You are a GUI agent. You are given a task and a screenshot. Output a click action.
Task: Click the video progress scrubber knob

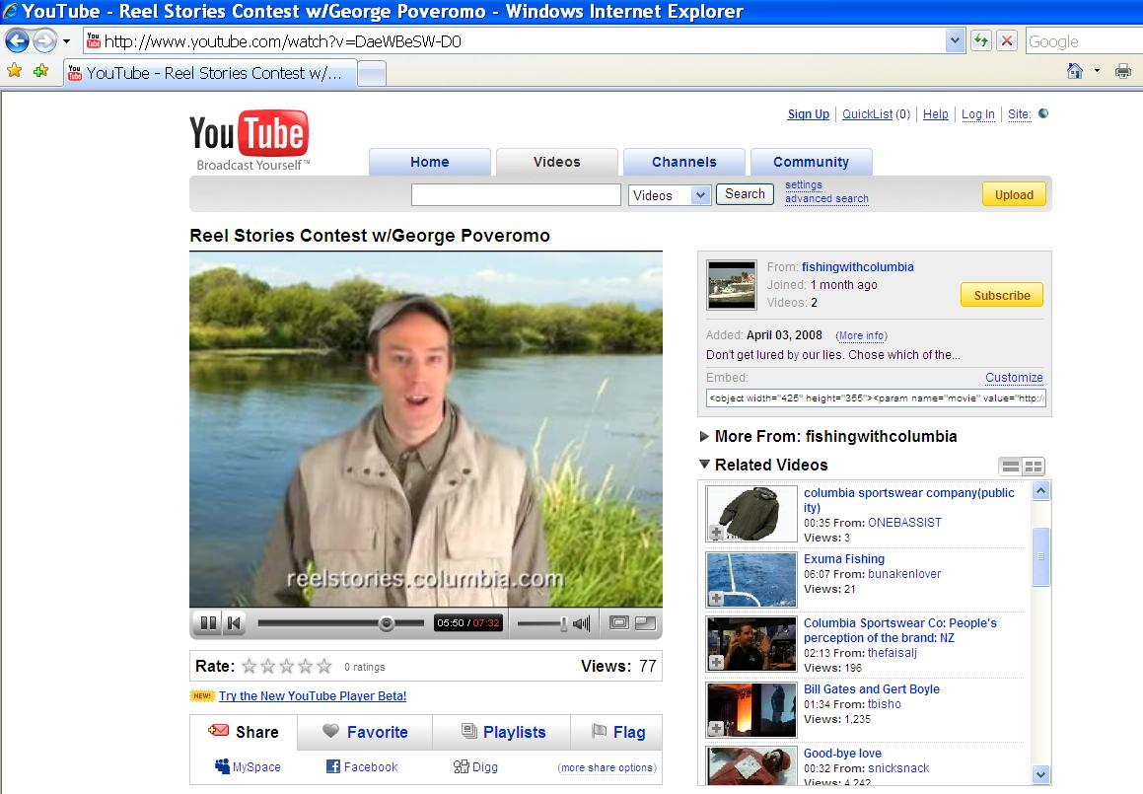point(387,623)
